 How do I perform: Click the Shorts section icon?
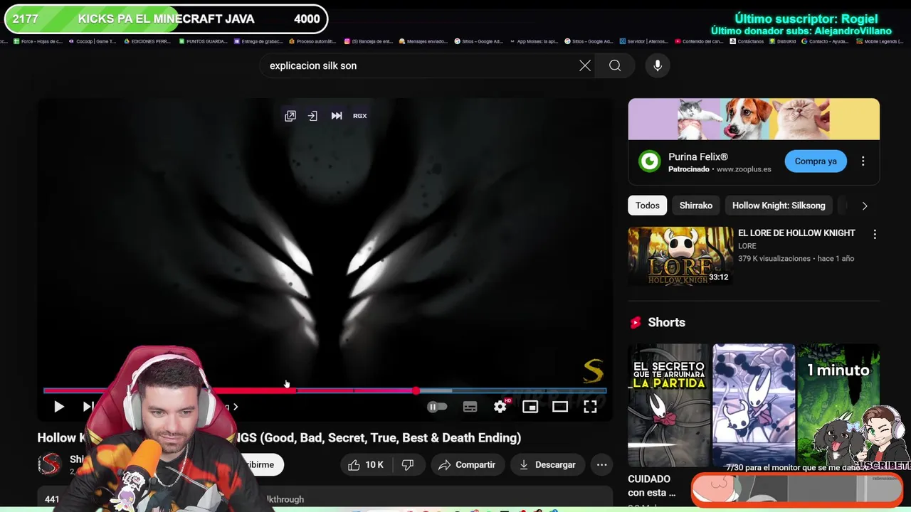[x=636, y=323]
